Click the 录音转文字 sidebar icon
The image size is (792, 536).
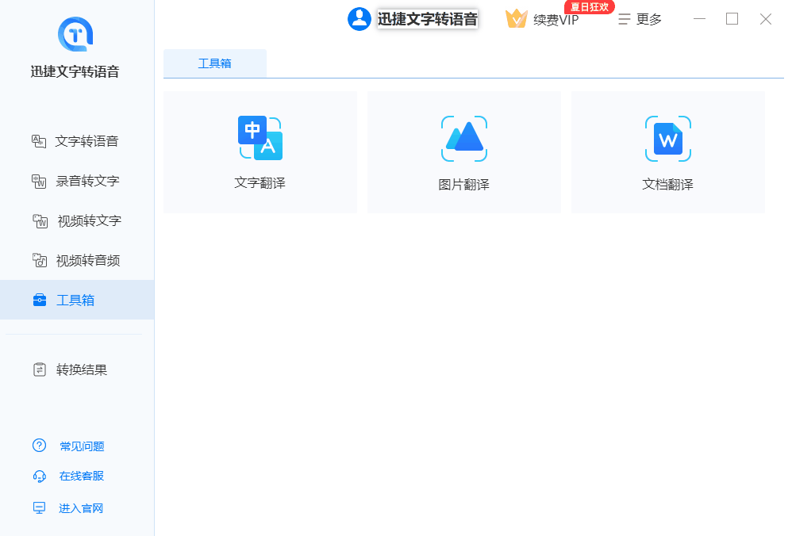[x=39, y=182]
